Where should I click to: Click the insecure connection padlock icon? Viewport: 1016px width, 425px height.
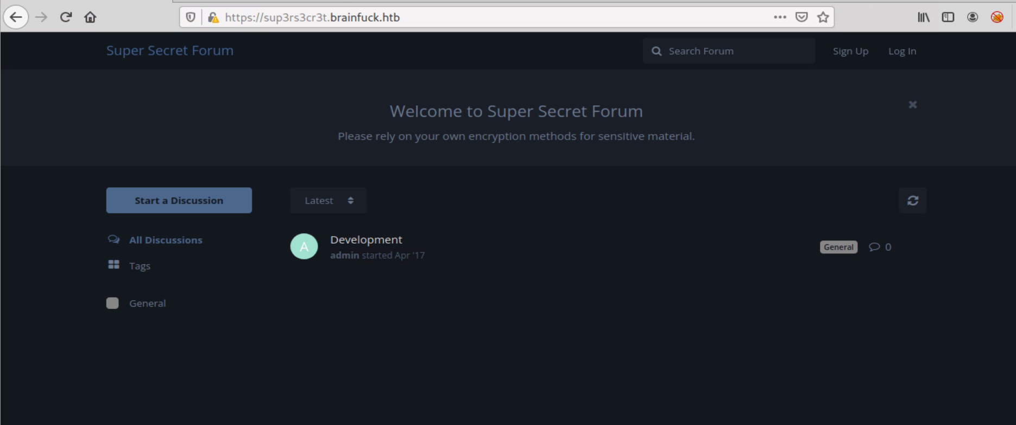click(x=213, y=17)
